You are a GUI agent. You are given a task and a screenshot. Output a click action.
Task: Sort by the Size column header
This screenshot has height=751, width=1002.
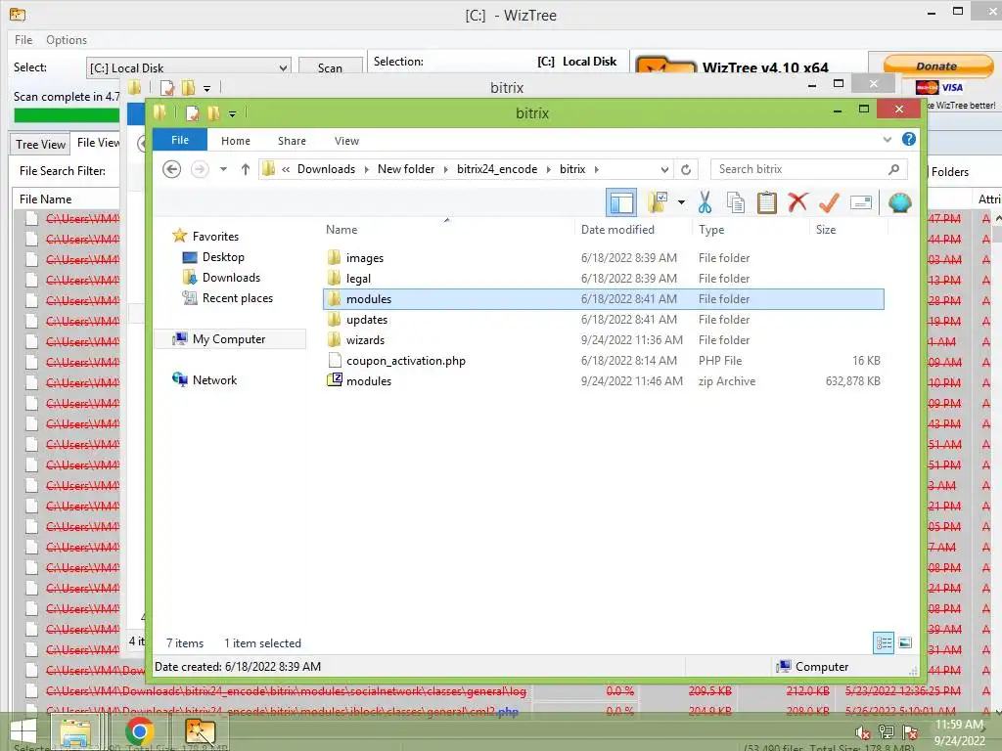coord(848,229)
